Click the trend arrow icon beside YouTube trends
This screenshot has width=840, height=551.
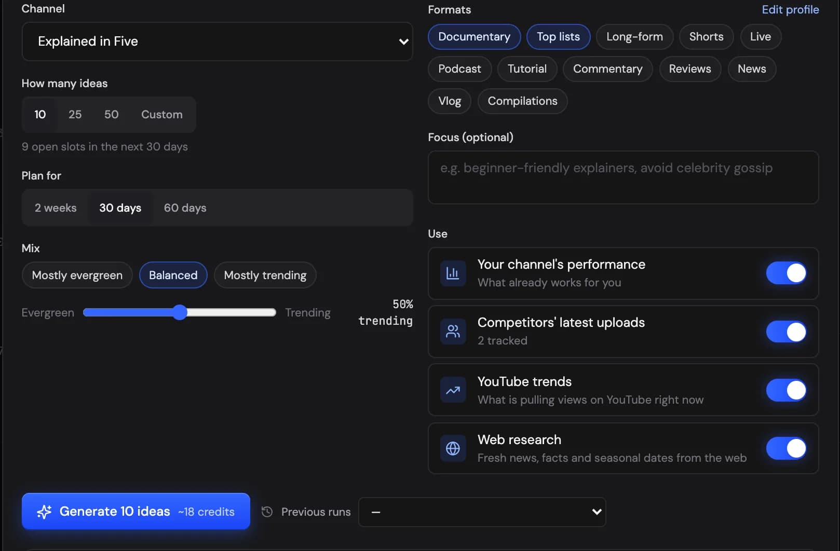pyautogui.click(x=453, y=390)
